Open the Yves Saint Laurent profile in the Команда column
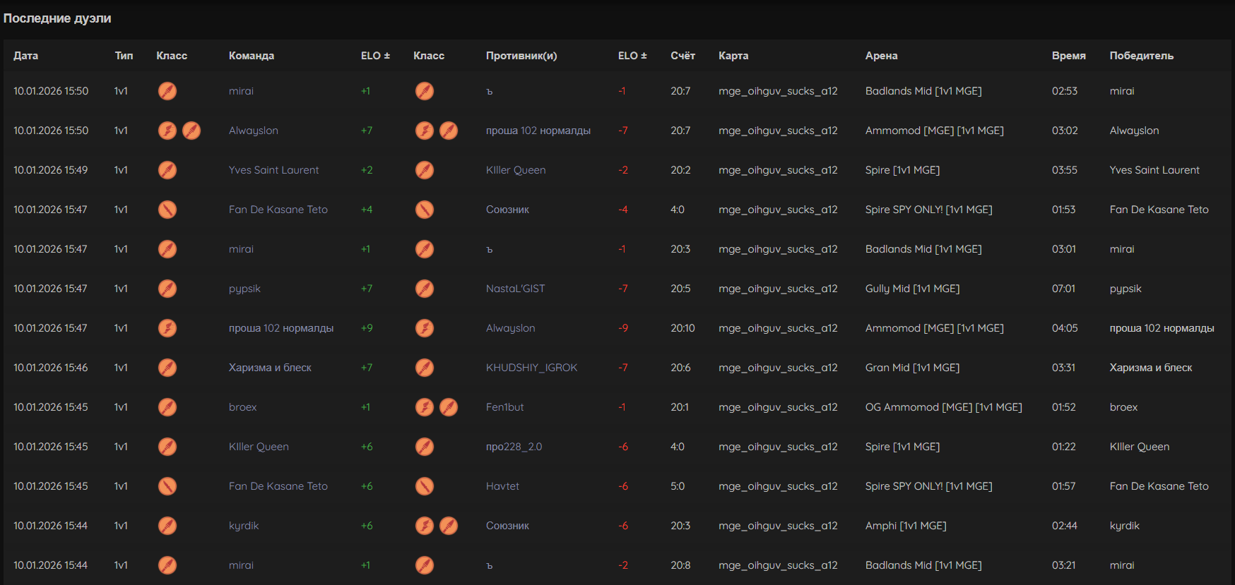This screenshot has height=585, width=1235. tap(273, 170)
